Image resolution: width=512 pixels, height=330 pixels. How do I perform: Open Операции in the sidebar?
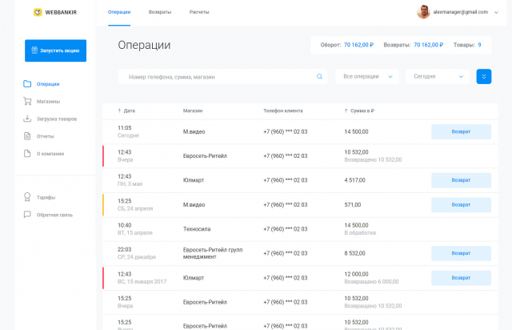(x=48, y=84)
